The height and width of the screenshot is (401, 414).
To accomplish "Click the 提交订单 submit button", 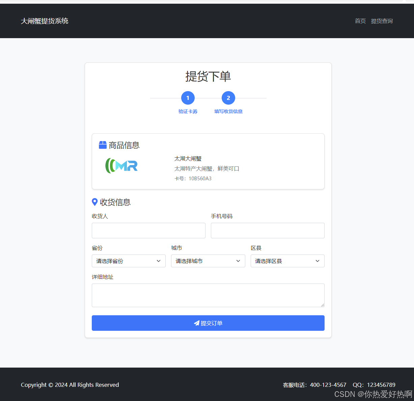I will 208,323.
